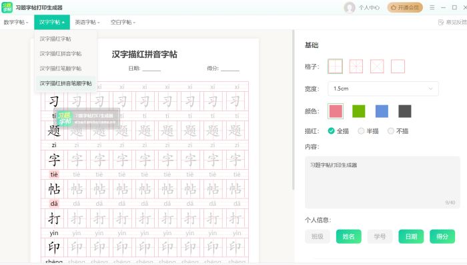Toggle the 班级 personal info button
Screen dimensions: 467x265
tap(318, 236)
